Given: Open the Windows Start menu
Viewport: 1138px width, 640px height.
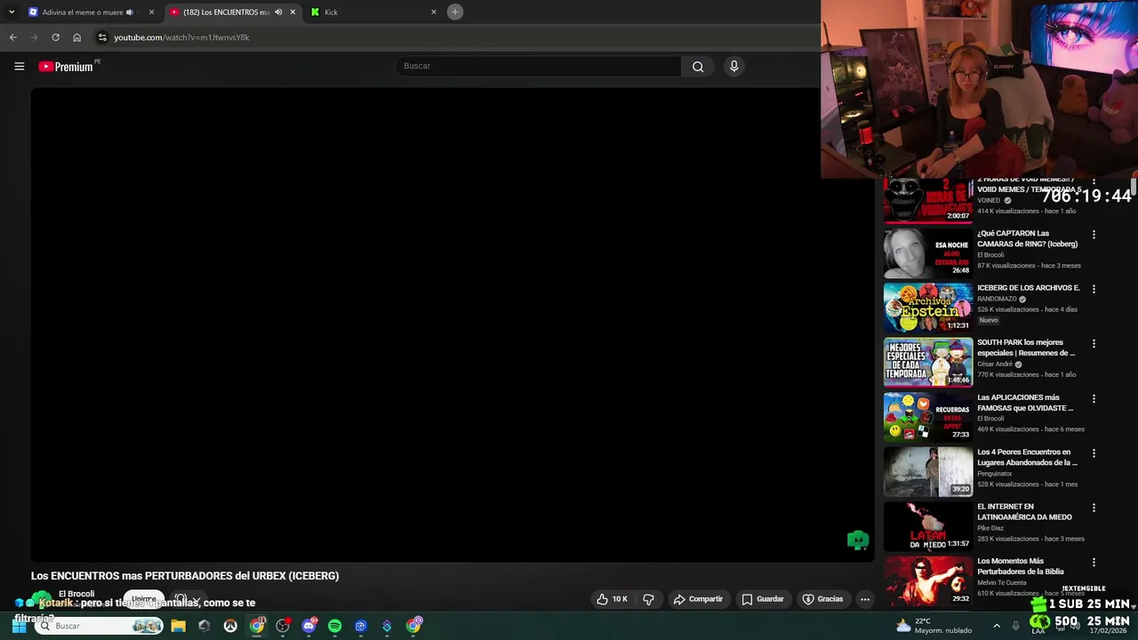Looking at the screenshot, I should pyautogui.click(x=19, y=626).
